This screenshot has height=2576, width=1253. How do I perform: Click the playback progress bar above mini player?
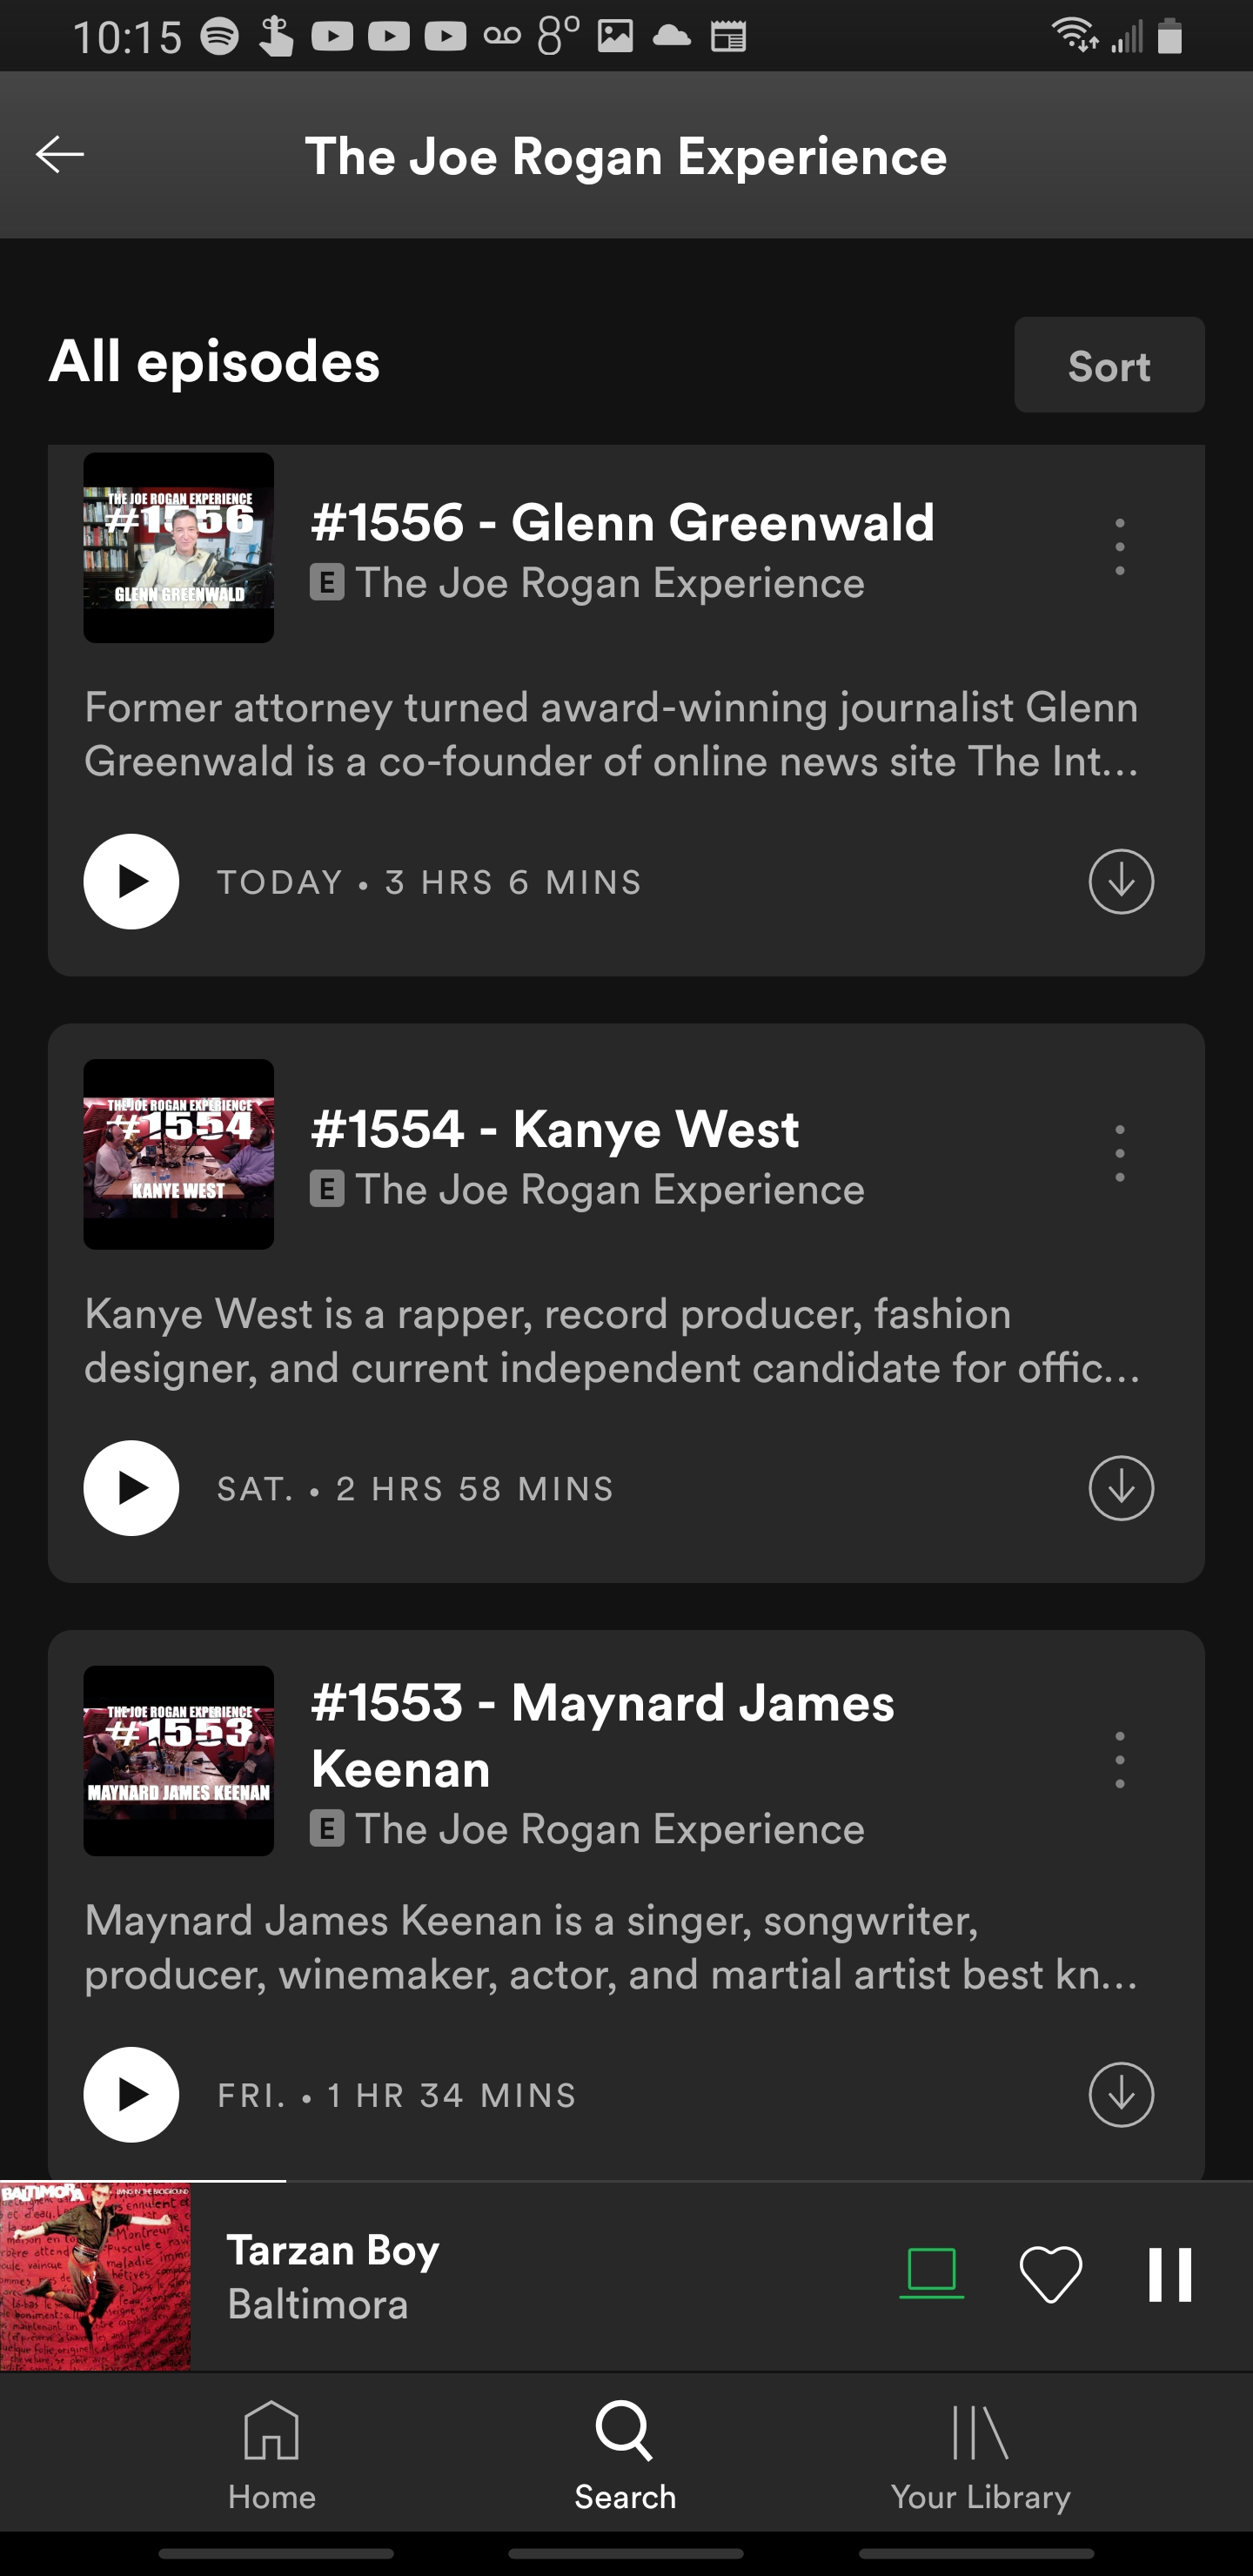[x=626, y=2180]
